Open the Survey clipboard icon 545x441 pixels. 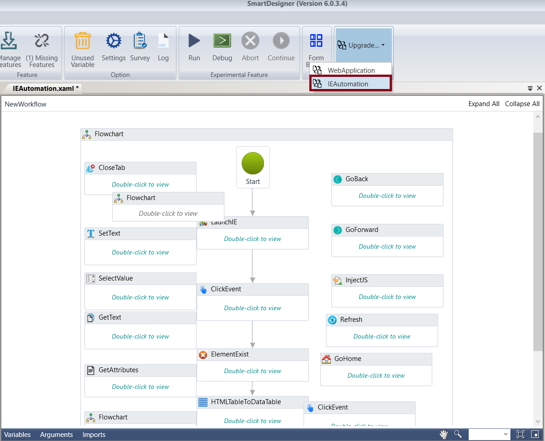coord(140,41)
